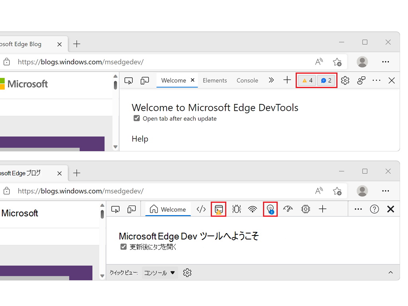Screen dimensions: 408x306
Task: Open Console tool icon with warning
Action: 219,209
